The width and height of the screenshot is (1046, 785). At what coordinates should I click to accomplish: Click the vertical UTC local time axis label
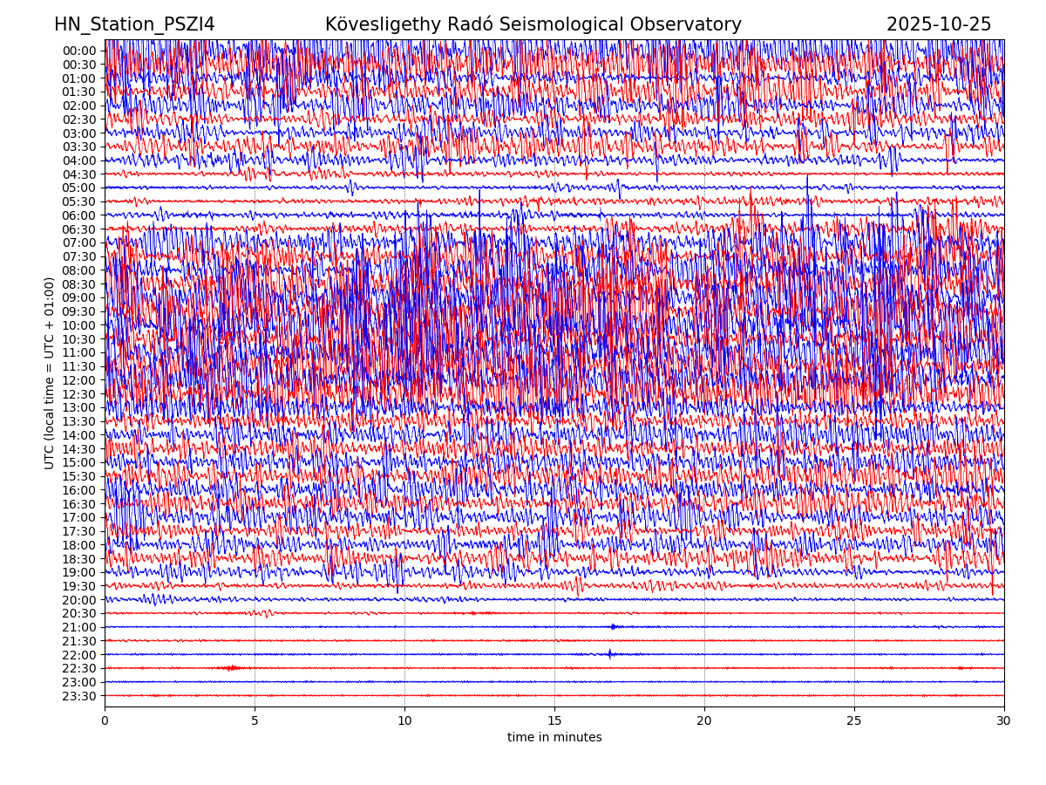click(x=50, y=372)
